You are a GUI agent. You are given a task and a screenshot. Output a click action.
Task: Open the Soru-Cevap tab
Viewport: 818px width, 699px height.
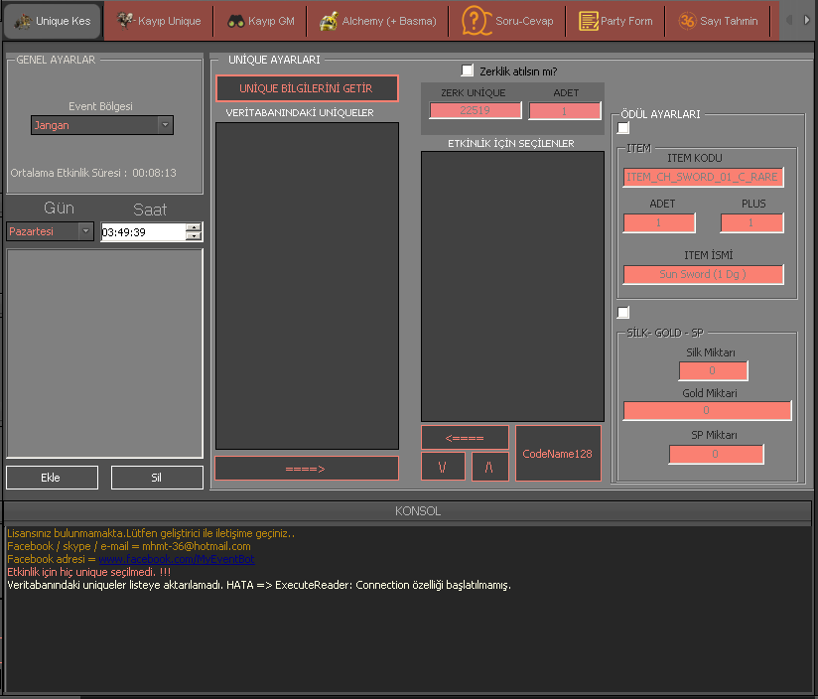[x=507, y=21]
